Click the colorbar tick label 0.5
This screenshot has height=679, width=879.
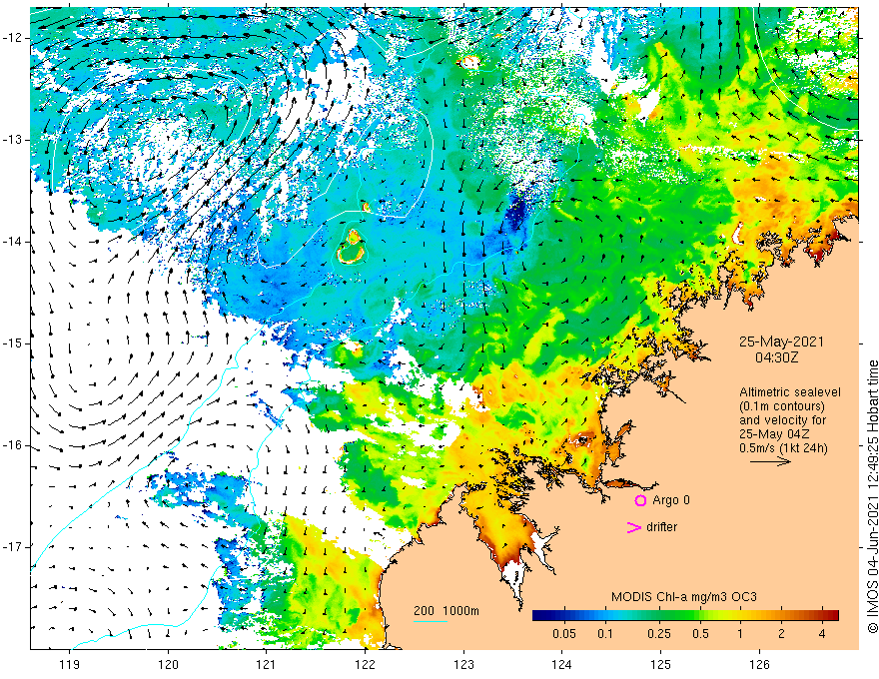[x=701, y=634]
